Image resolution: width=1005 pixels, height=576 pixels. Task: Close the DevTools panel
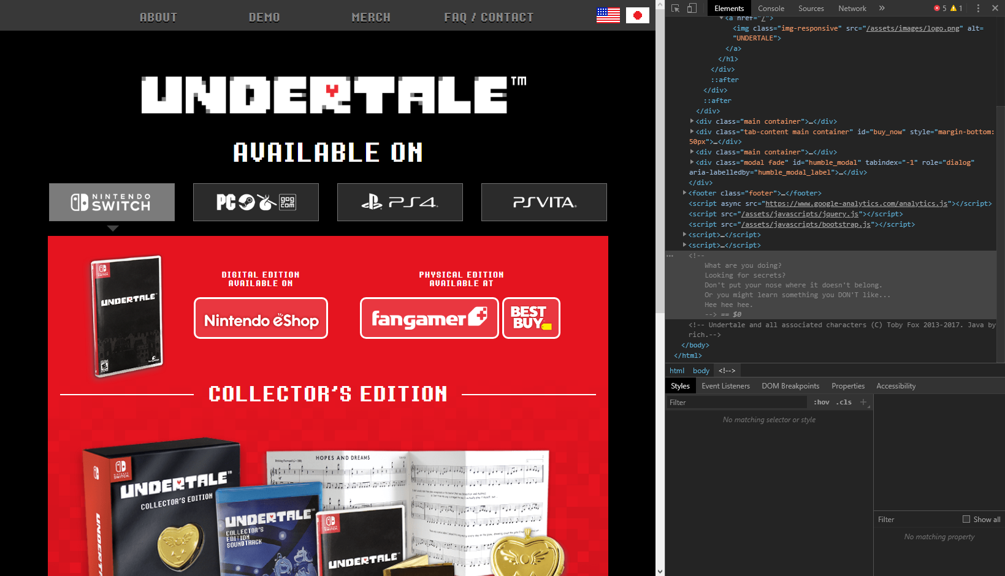(x=995, y=8)
